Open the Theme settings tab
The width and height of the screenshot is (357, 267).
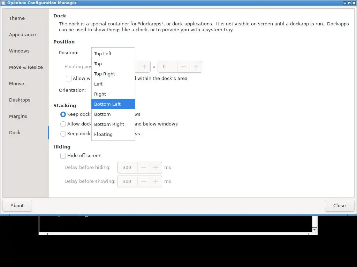pos(26,18)
